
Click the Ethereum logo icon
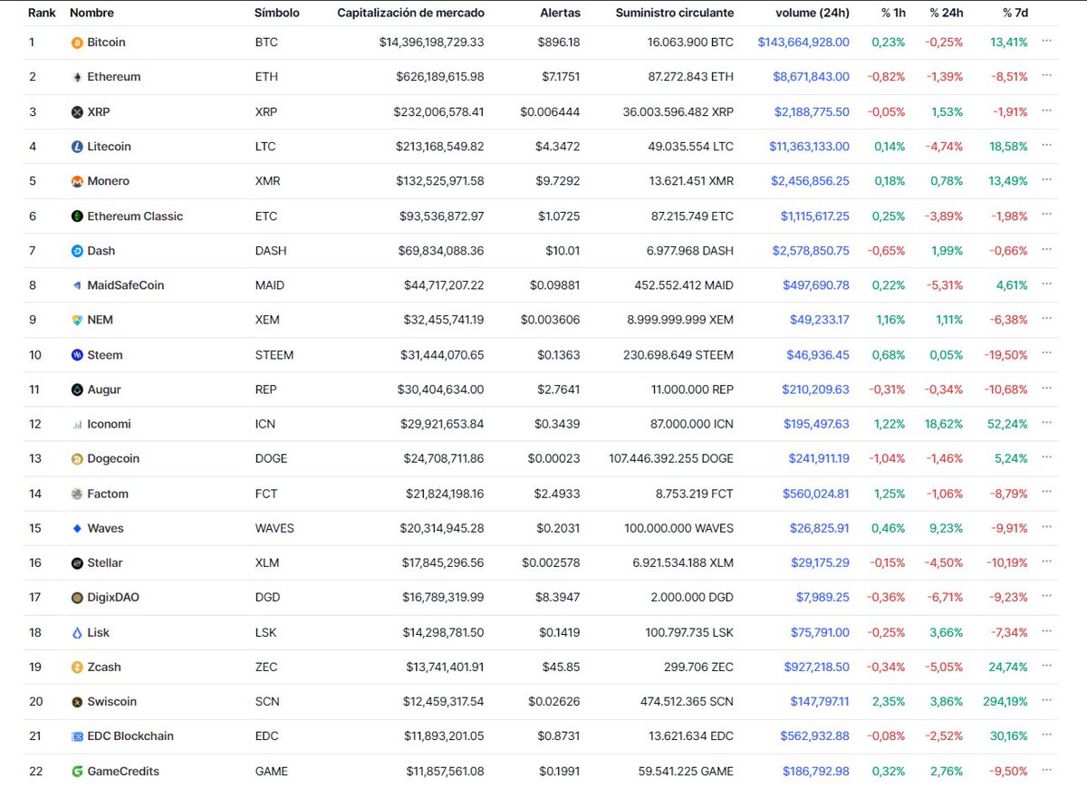77,77
